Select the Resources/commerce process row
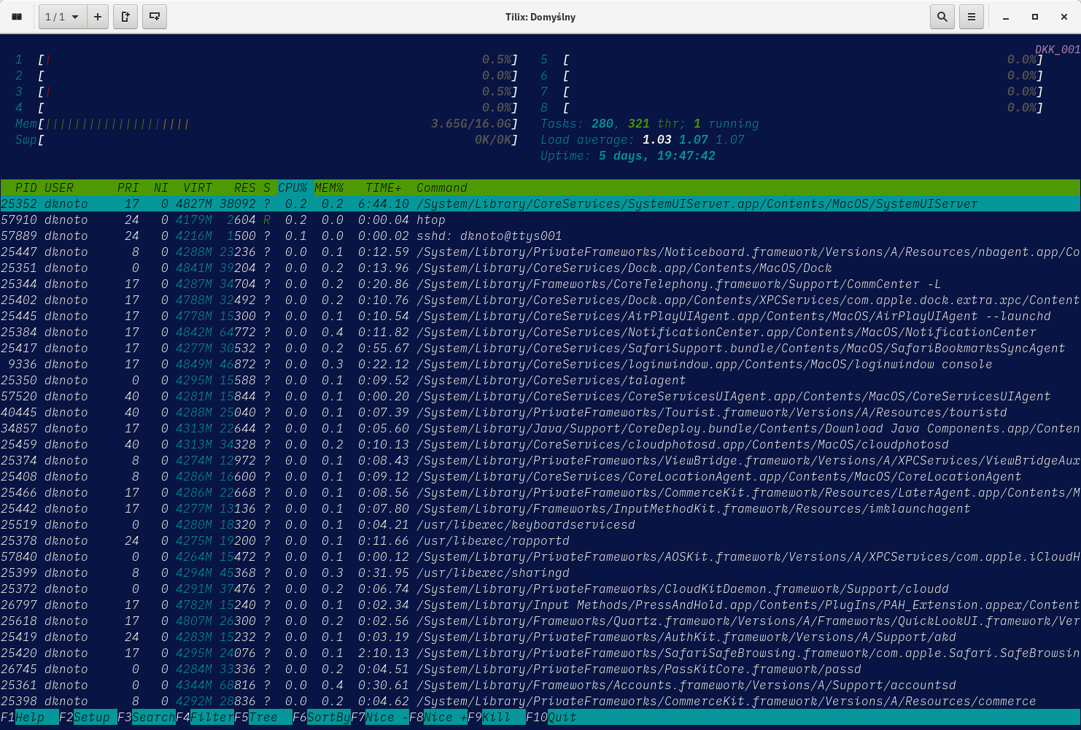The image size is (1081, 730). click(540, 701)
